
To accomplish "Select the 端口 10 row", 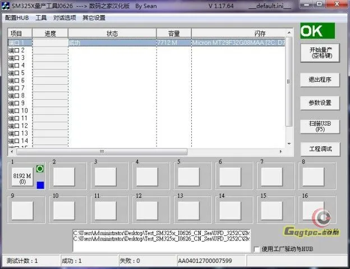I will (x=146, y=110).
